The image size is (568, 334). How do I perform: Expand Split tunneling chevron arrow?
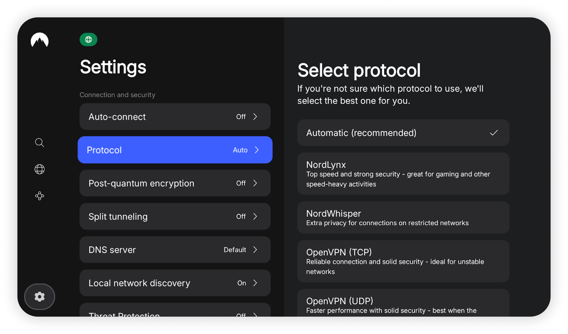255,217
